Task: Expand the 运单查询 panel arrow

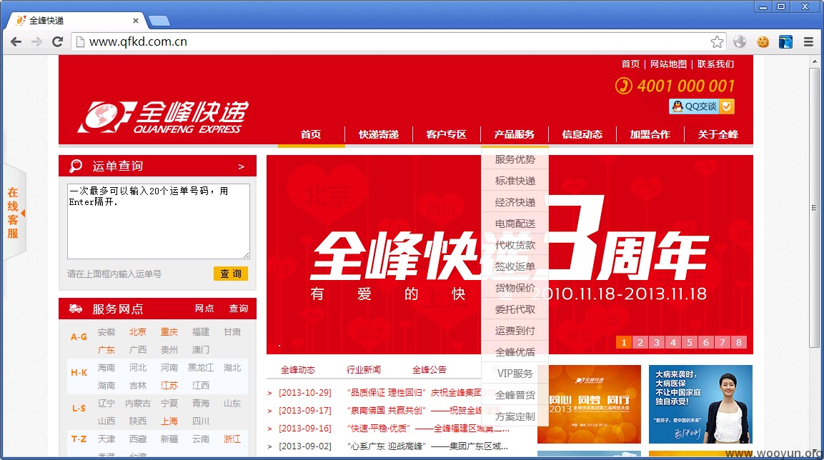Action: tap(242, 166)
